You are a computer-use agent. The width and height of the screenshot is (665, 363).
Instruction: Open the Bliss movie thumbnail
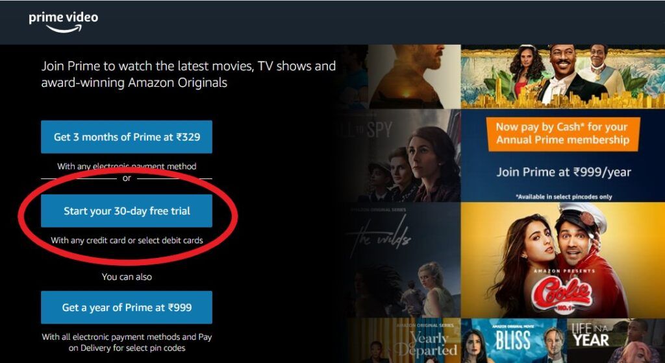pos(514,340)
